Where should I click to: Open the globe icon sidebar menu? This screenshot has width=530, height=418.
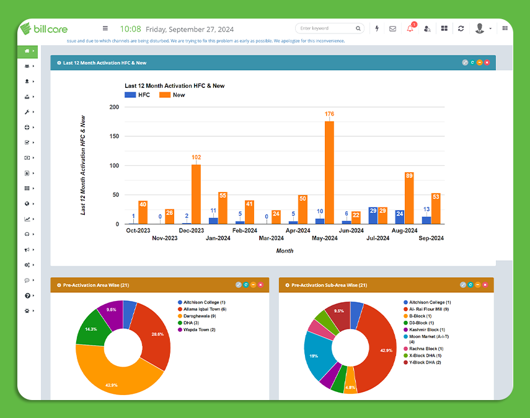pyautogui.click(x=27, y=204)
